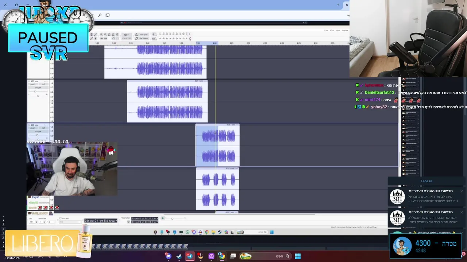Click the selection start time field
The width and height of the screenshot is (467, 262).
(144, 218)
